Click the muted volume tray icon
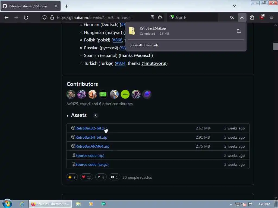Screen dimensions: 278x208 [x=244, y=204]
